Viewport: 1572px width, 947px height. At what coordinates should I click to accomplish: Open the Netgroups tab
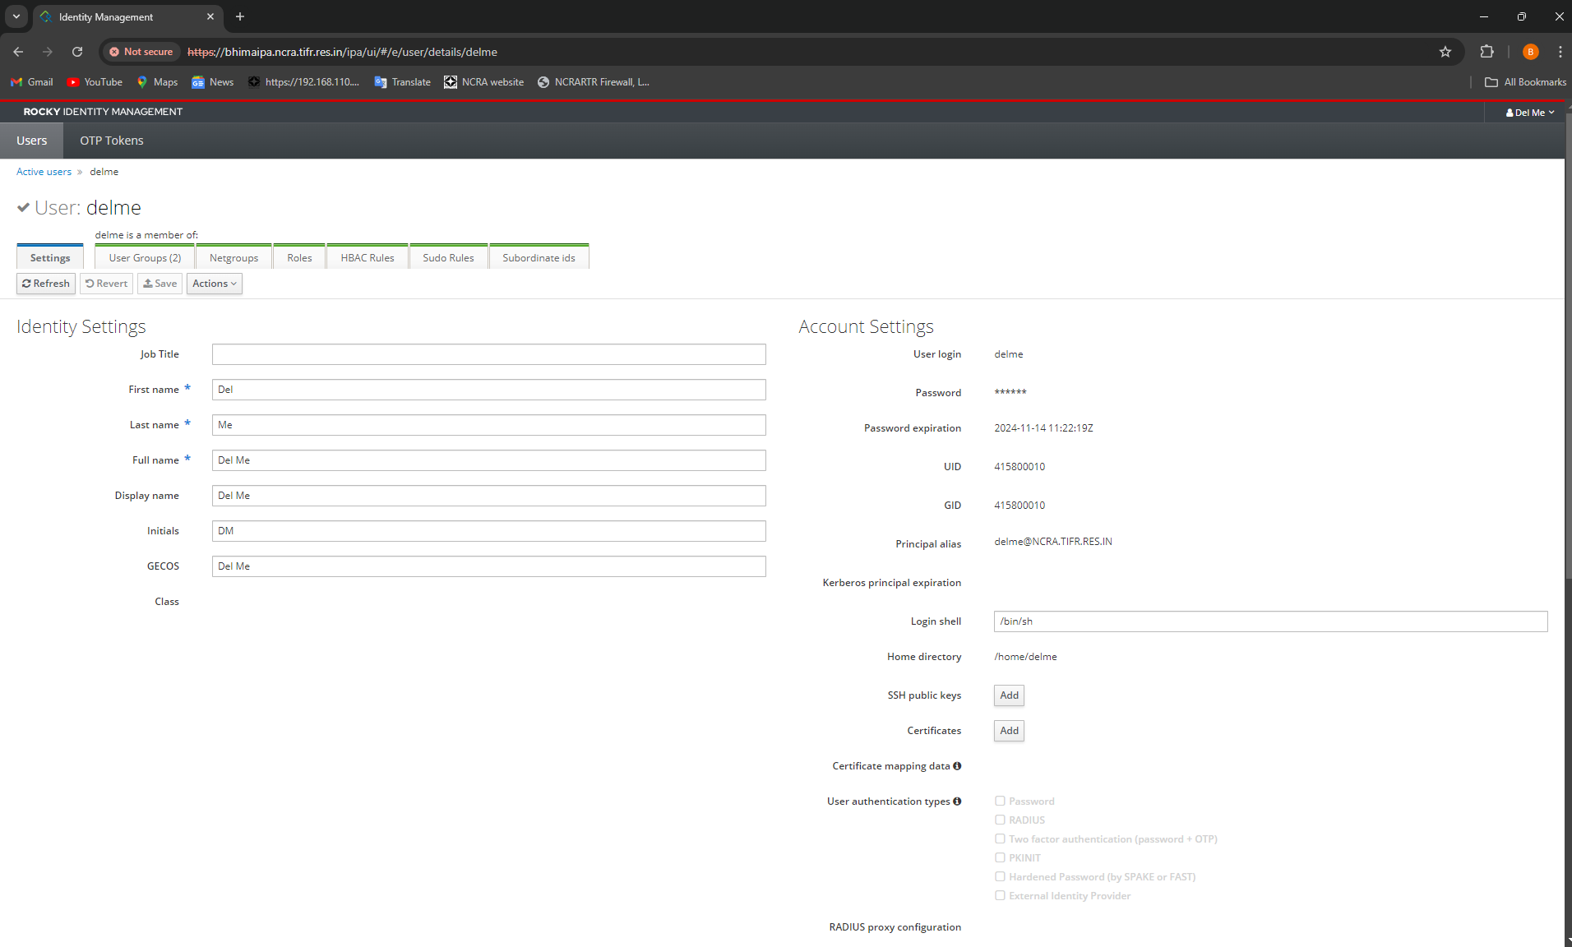[233, 257]
